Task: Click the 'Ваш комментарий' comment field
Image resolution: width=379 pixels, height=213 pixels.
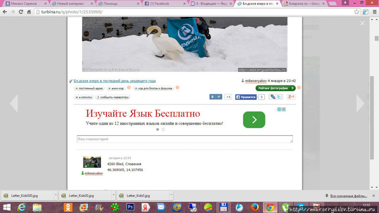Action: coord(184,139)
